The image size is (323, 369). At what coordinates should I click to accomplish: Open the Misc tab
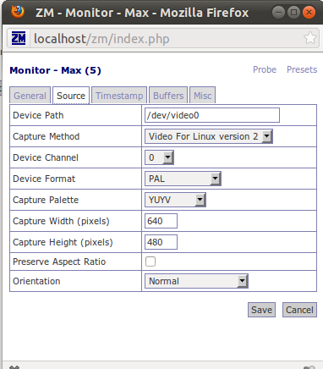[x=203, y=96]
